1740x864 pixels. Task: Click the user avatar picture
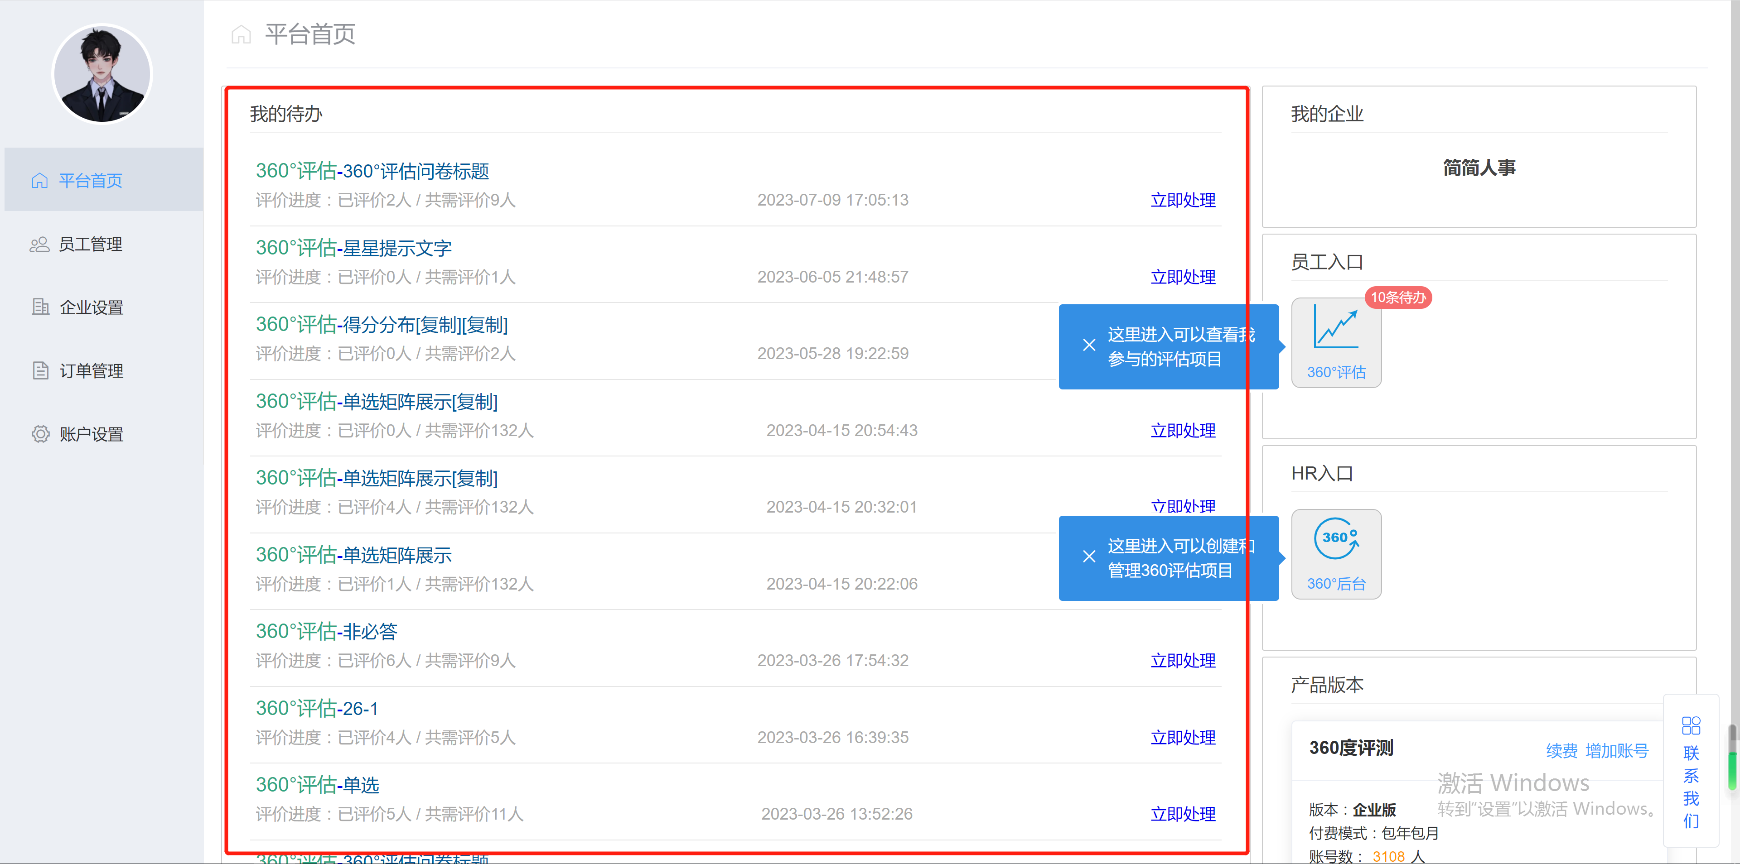click(x=102, y=74)
